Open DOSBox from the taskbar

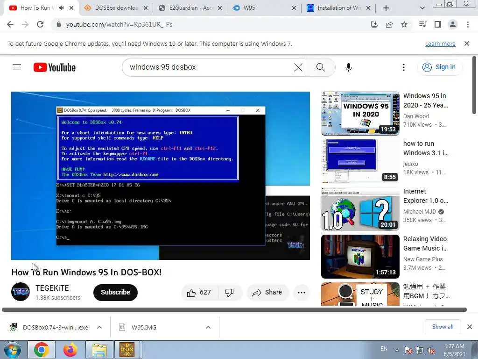click(x=127, y=350)
